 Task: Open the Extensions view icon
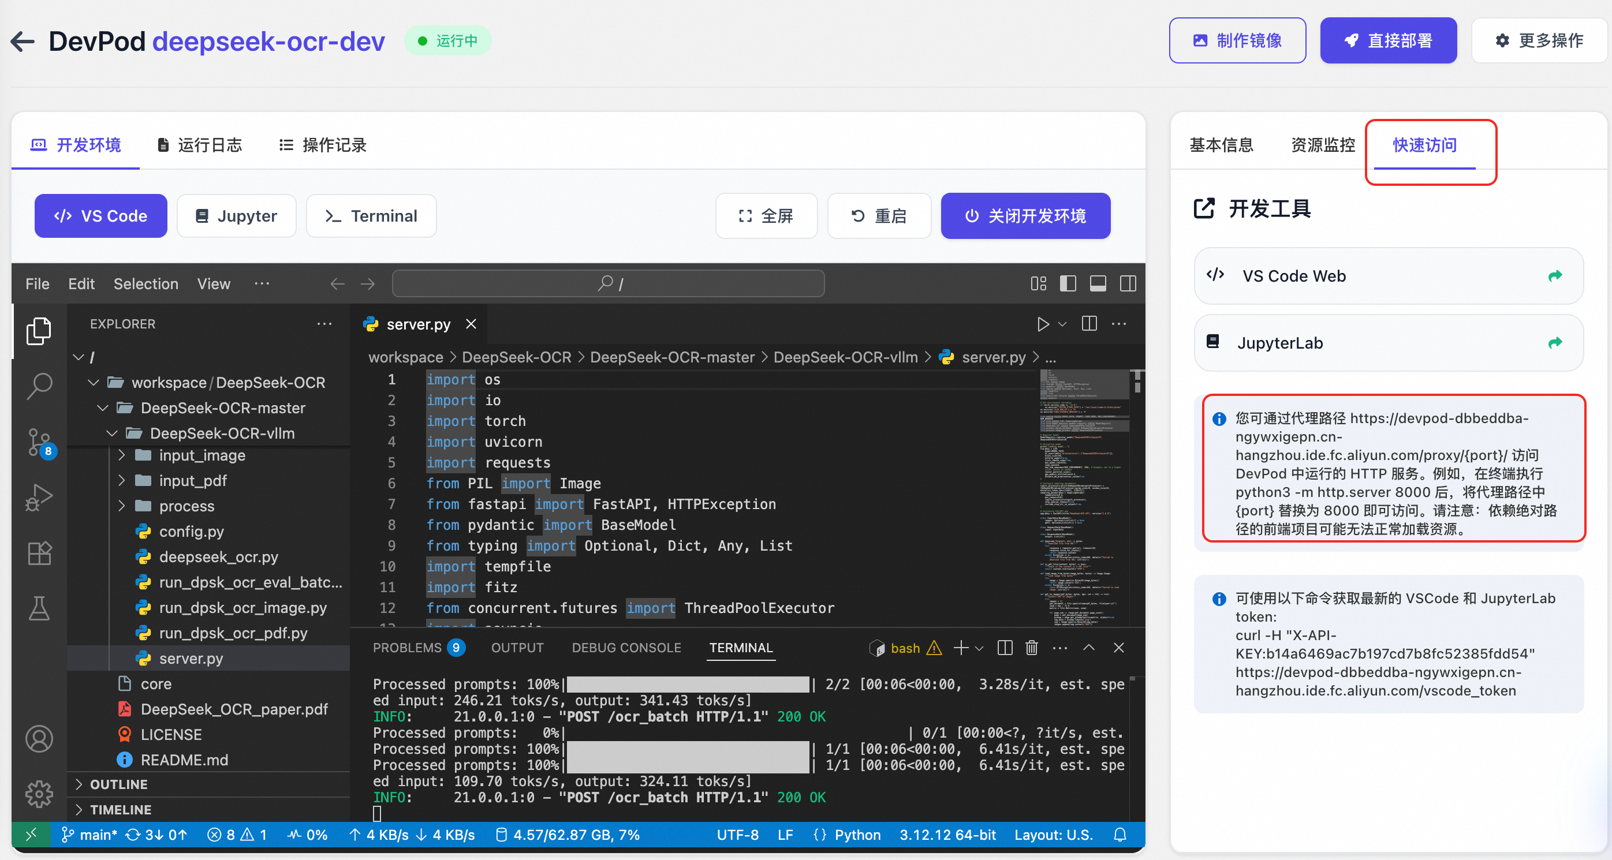click(39, 553)
